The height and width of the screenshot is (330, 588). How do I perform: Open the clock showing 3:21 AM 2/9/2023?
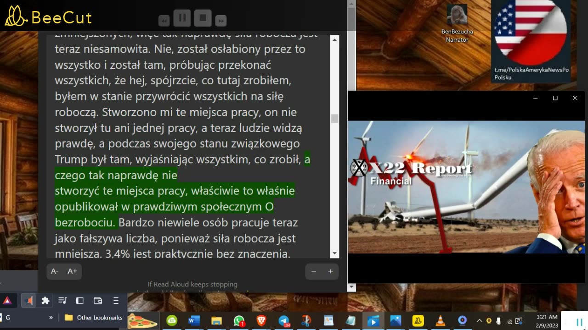[547, 320]
